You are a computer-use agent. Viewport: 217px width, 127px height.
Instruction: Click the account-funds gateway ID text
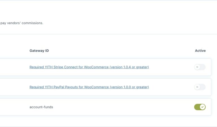[x=41, y=107]
